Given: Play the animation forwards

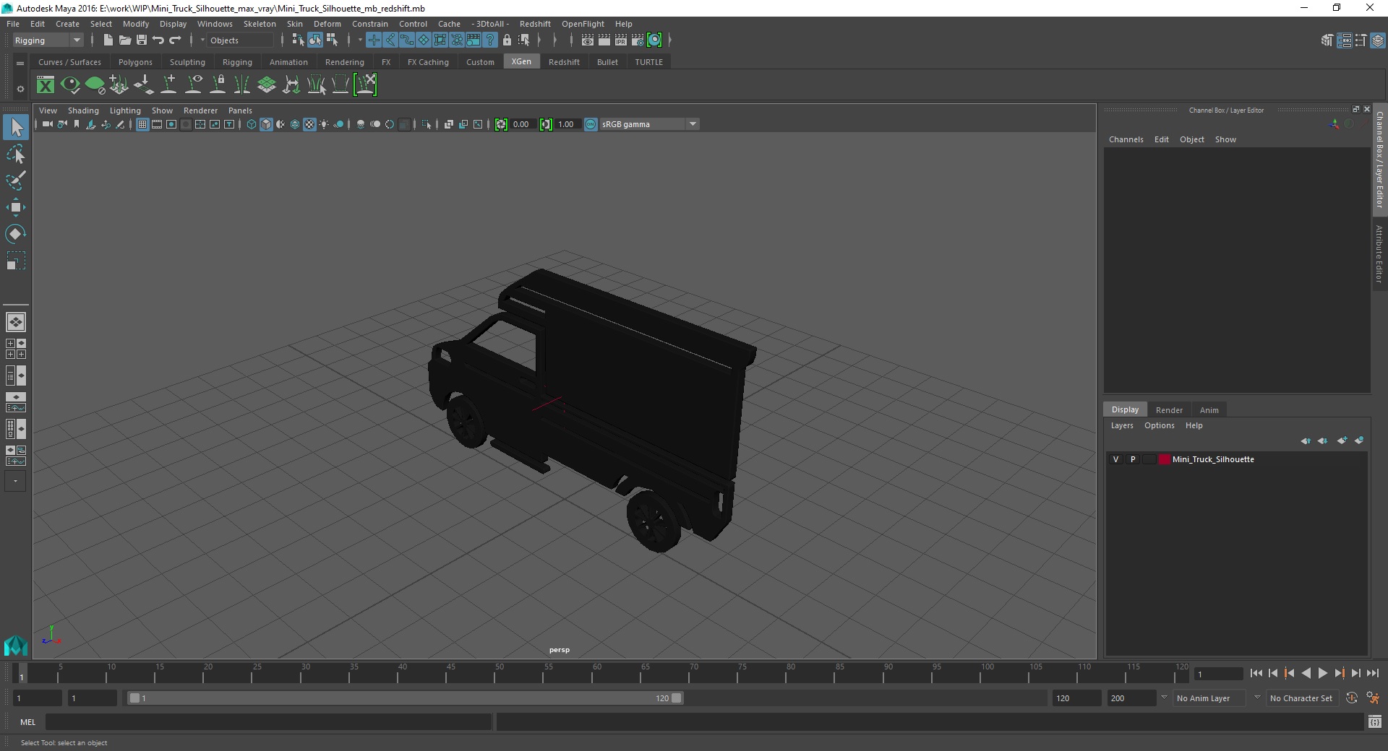Looking at the screenshot, I should pyautogui.click(x=1322, y=673).
